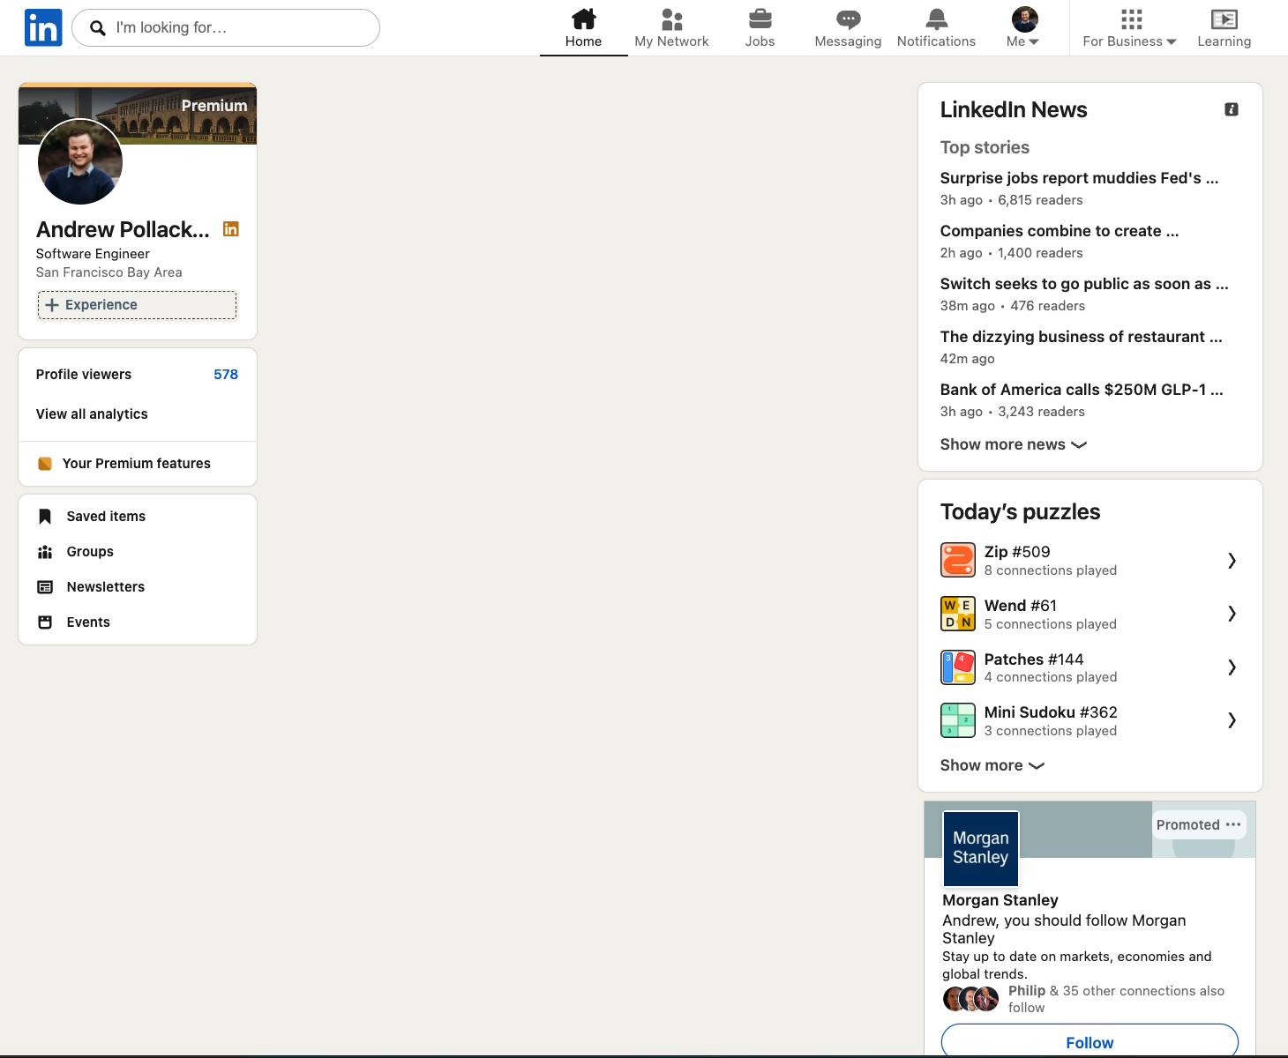
Task: Click the ad's three-dot options icon
Action: pyautogui.click(x=1233, y=824)
